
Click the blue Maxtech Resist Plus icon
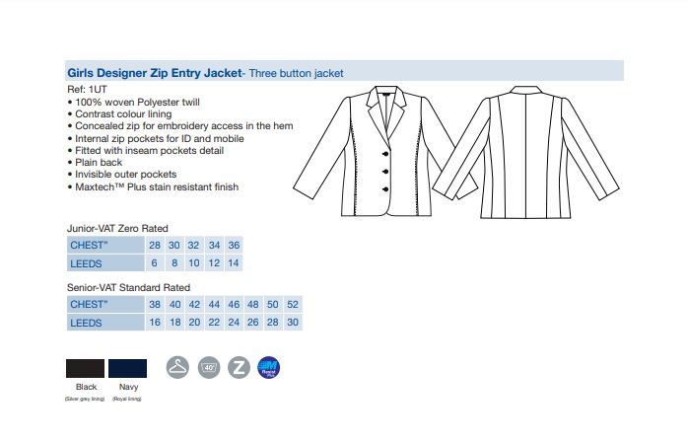click(268, 367)
